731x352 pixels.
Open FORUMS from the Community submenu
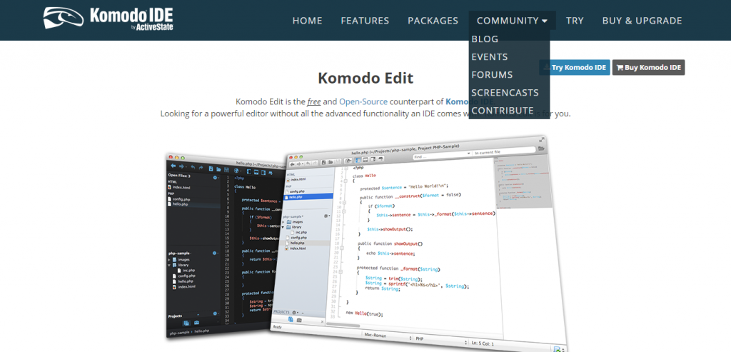pos(492,74)
